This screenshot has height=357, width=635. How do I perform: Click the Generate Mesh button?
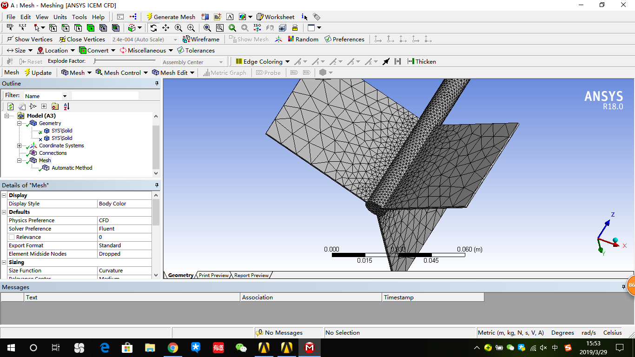pos(171,17)
